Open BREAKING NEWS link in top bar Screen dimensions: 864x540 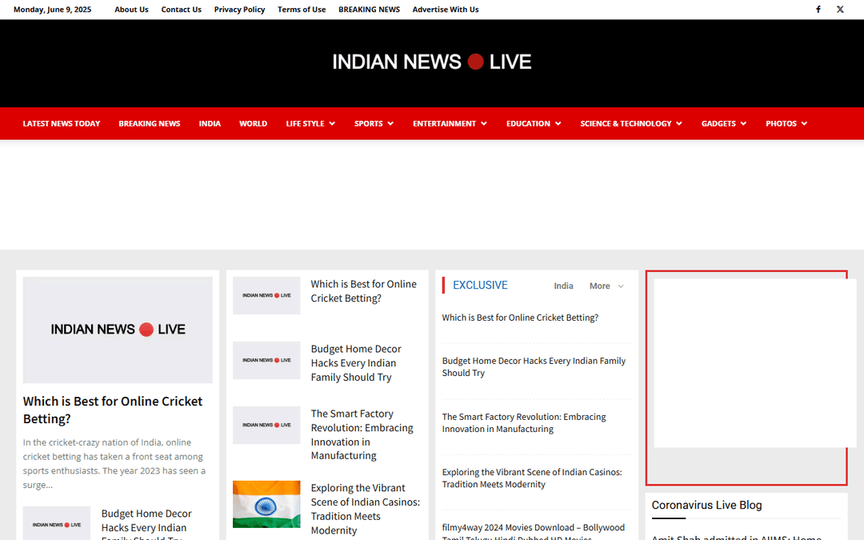pos(369,10)
